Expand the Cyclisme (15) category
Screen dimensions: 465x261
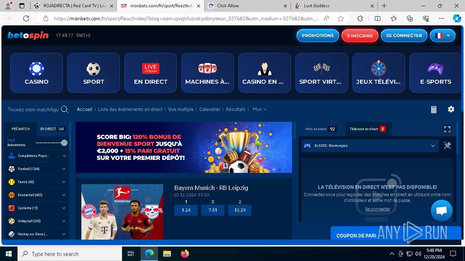[x=64, y=208]
